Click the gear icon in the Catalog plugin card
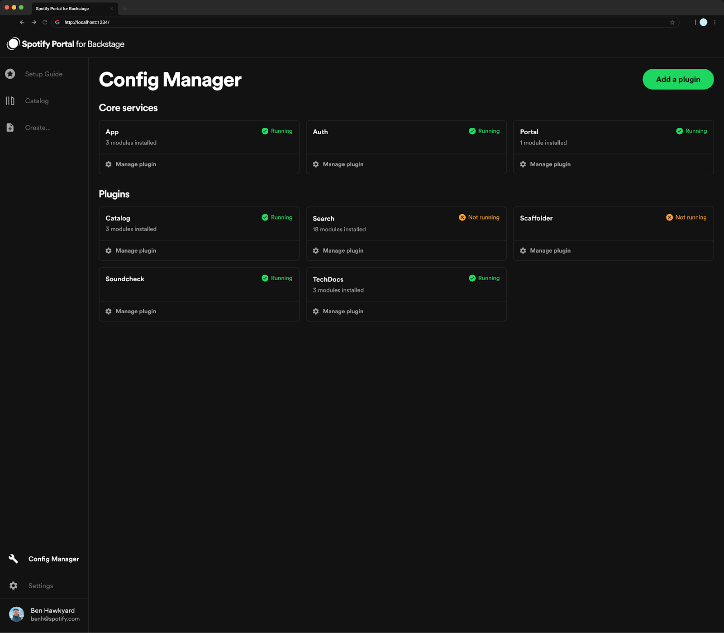The image size is (724, 633). pos(109,250)
